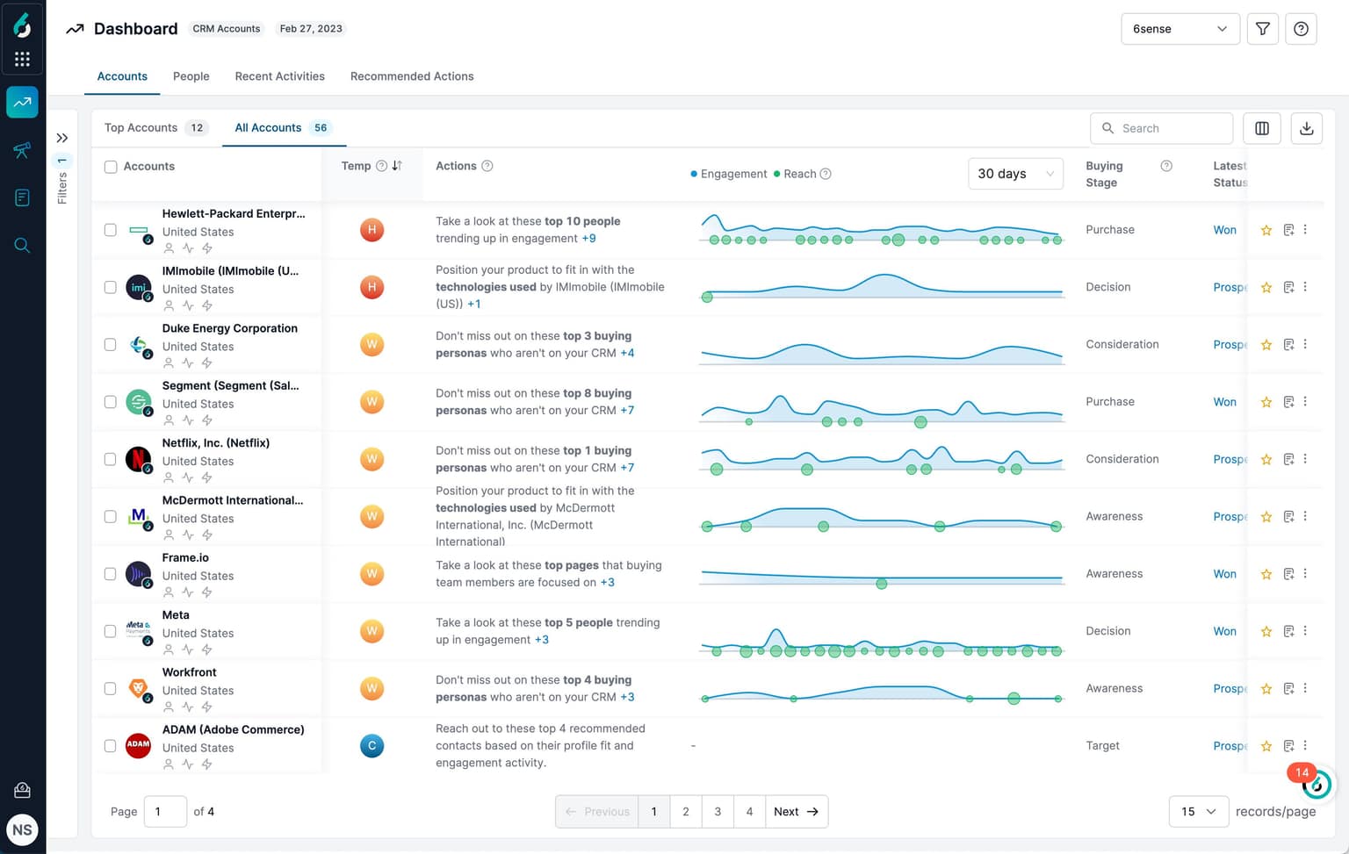Check the McDermott International checkbox

111,516
